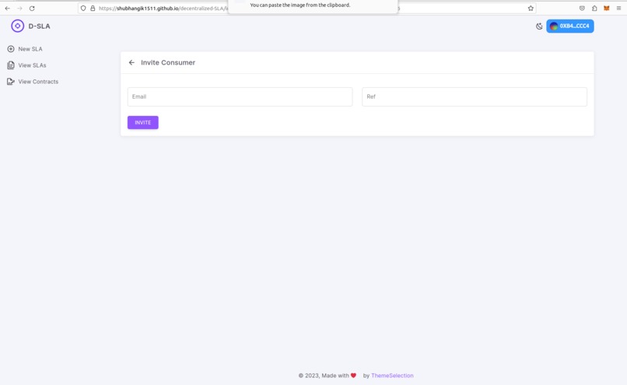This screenshot has width=627, height=385.
Task: Click the Ref input field
Action: (475, 96)
